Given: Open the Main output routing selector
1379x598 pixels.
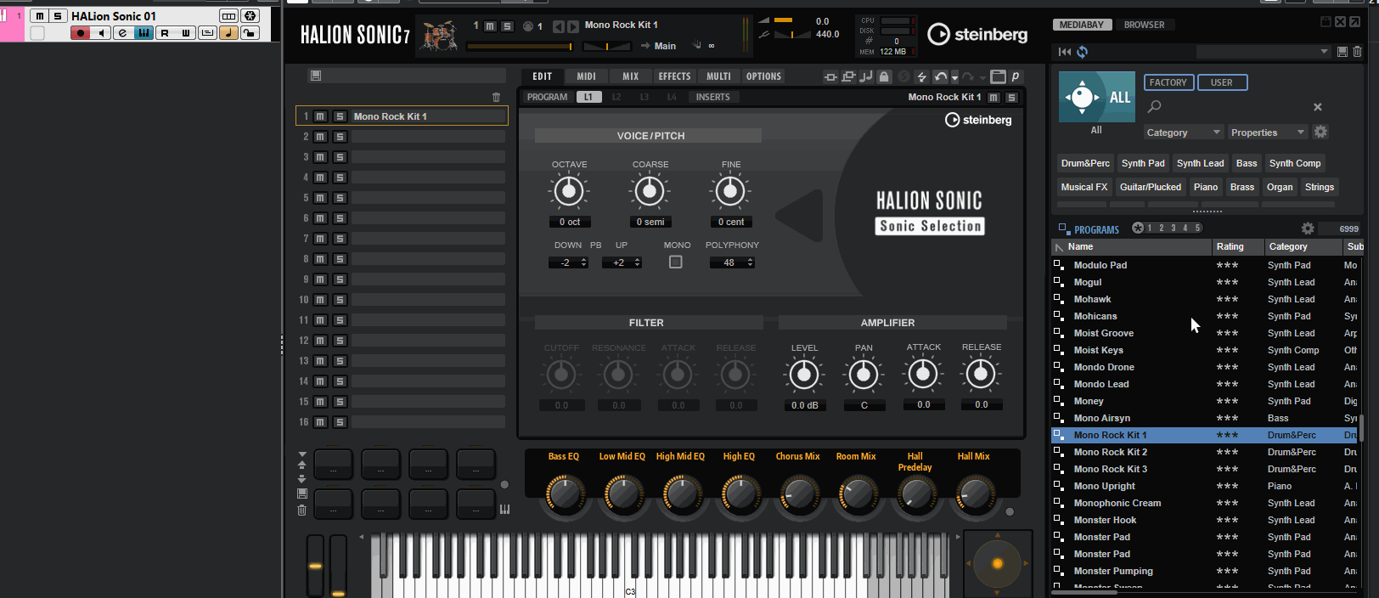Looking at the screenshot, I should coord(665,46).
